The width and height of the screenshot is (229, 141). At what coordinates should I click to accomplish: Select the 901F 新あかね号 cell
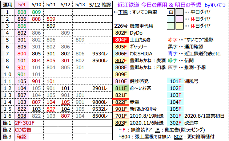tap(121, 109)
